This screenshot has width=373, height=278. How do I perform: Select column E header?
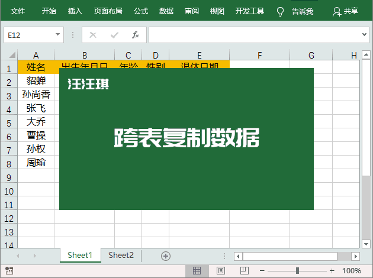click(x=200, y=55)
